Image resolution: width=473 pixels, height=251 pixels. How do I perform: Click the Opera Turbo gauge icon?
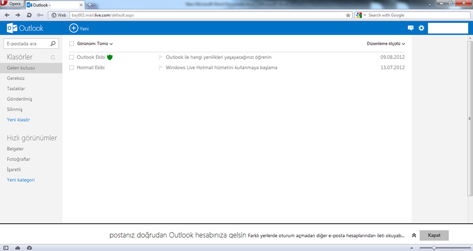29,248
